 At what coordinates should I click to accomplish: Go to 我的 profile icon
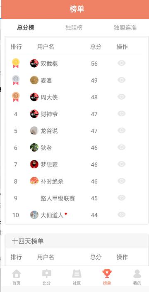tap(137, 274)
